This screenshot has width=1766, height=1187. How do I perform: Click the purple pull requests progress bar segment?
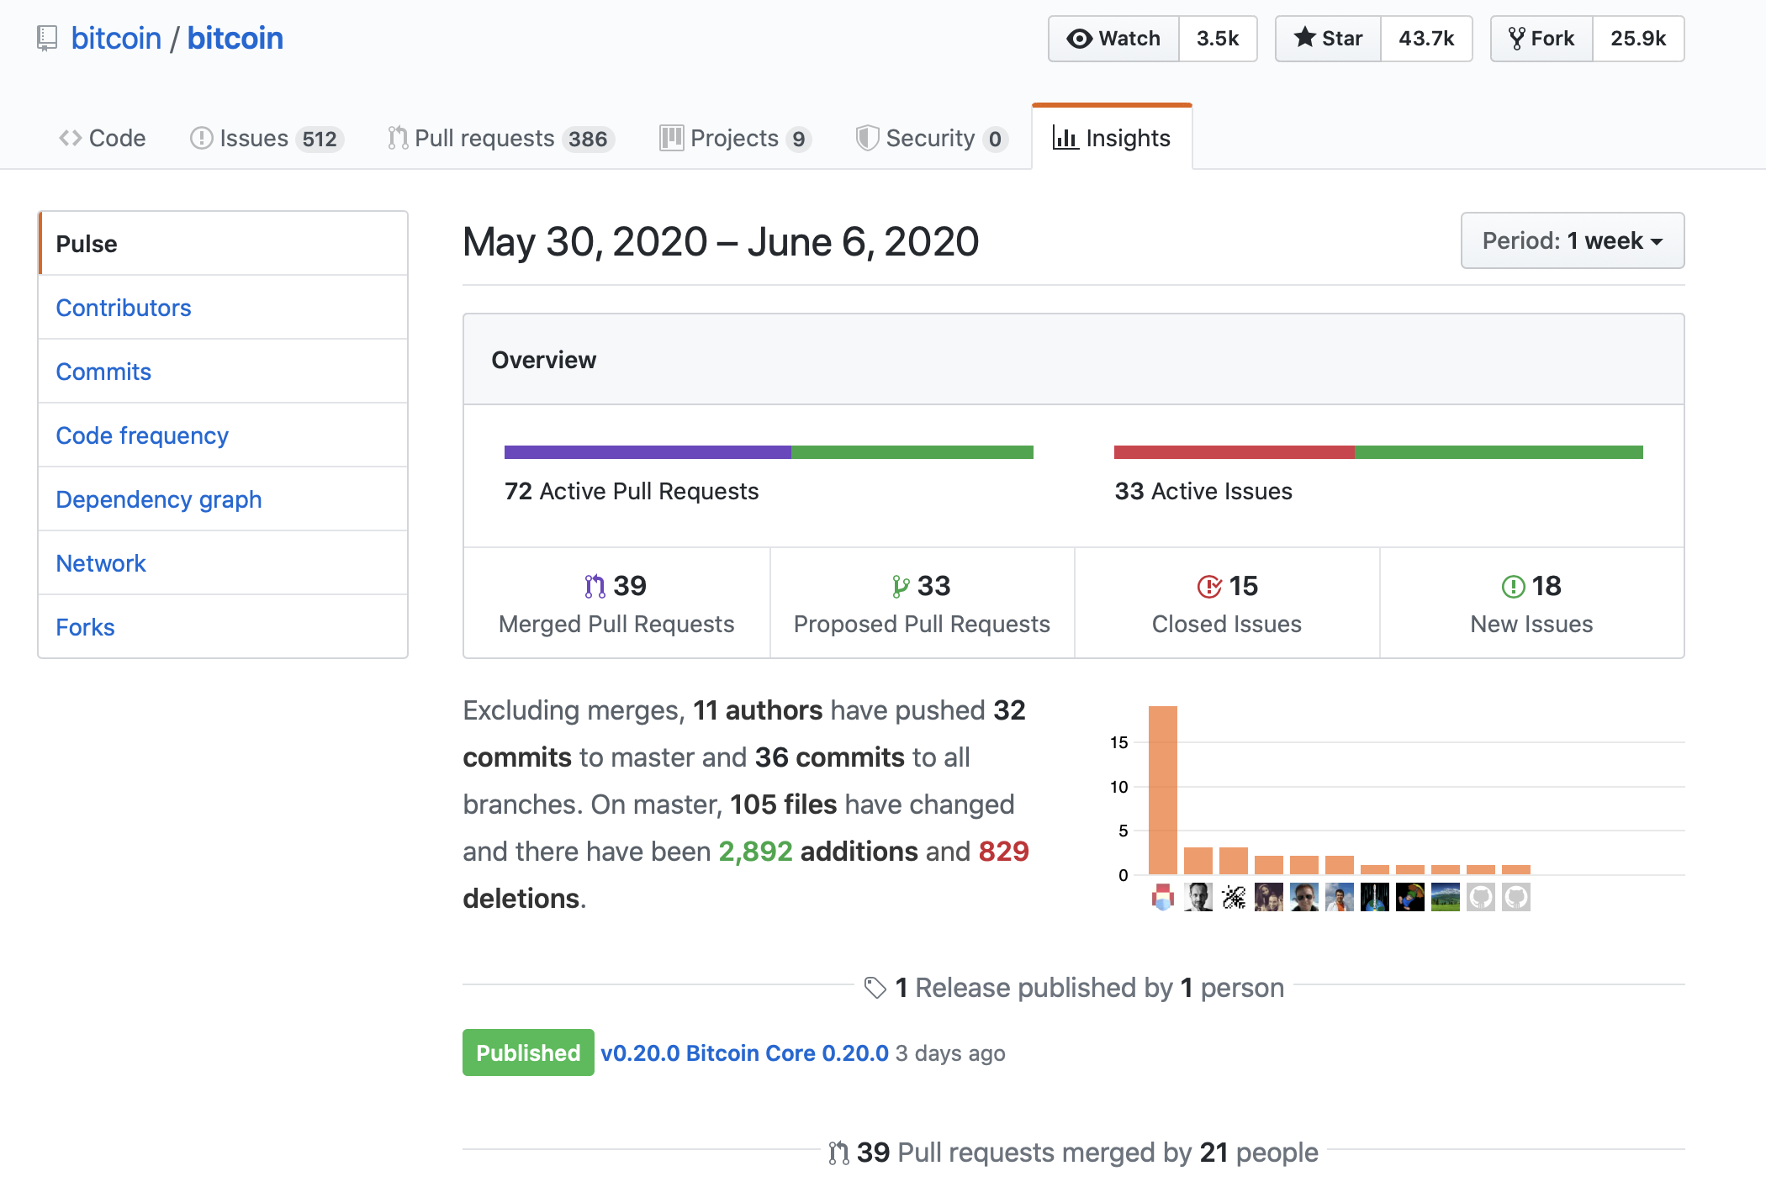[x=648, y=452]
